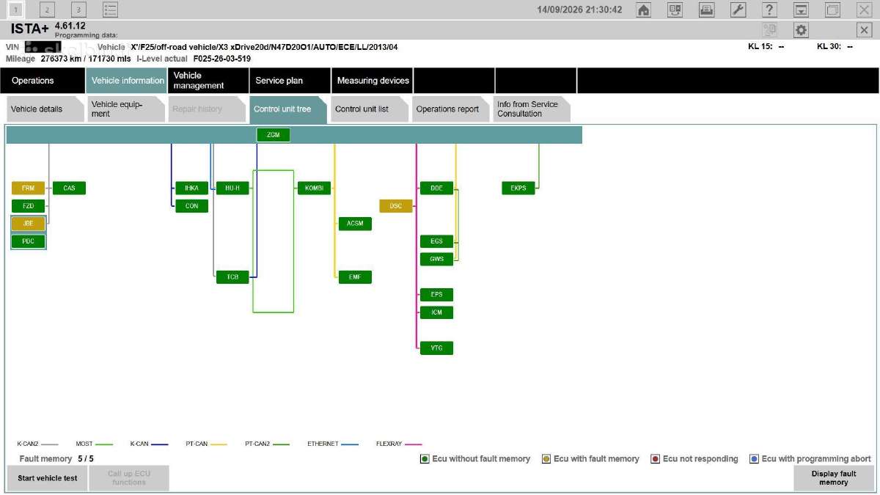This screenshot has width=880, height=495.
Task: Select session slot 1
Action: pos(15,10)
